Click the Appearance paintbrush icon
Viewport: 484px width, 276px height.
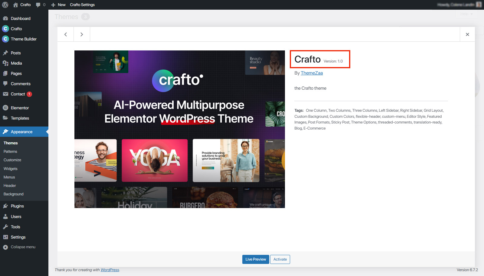(x=6, y=131)
